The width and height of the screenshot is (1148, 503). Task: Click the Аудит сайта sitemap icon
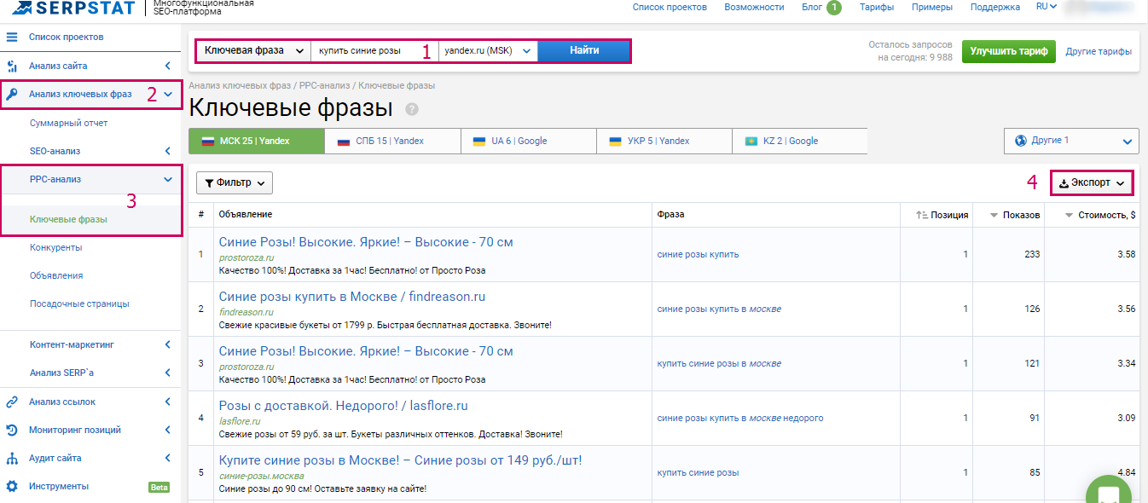click(12, 458)
